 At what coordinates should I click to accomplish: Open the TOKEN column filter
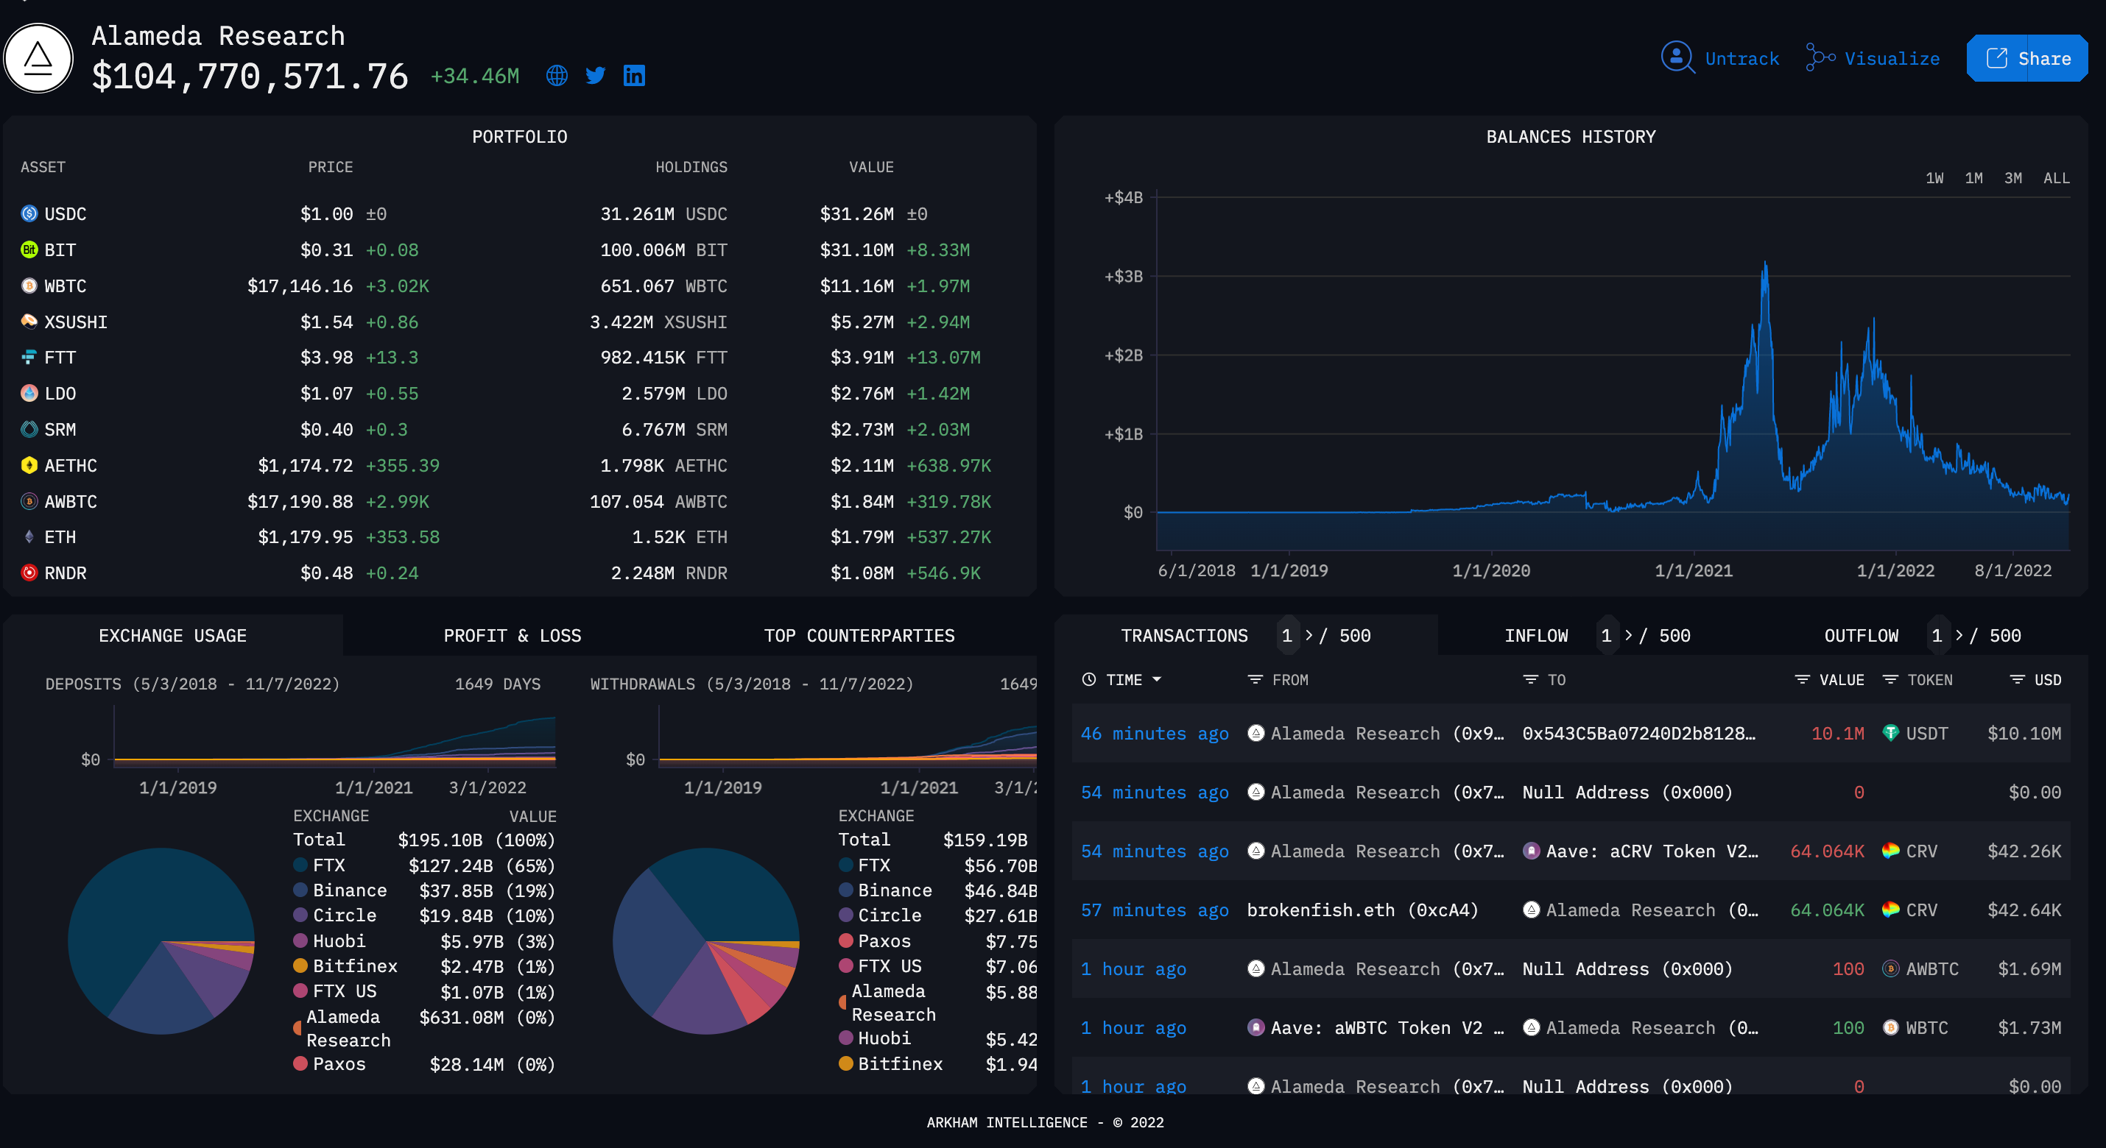pos(1890,680)
